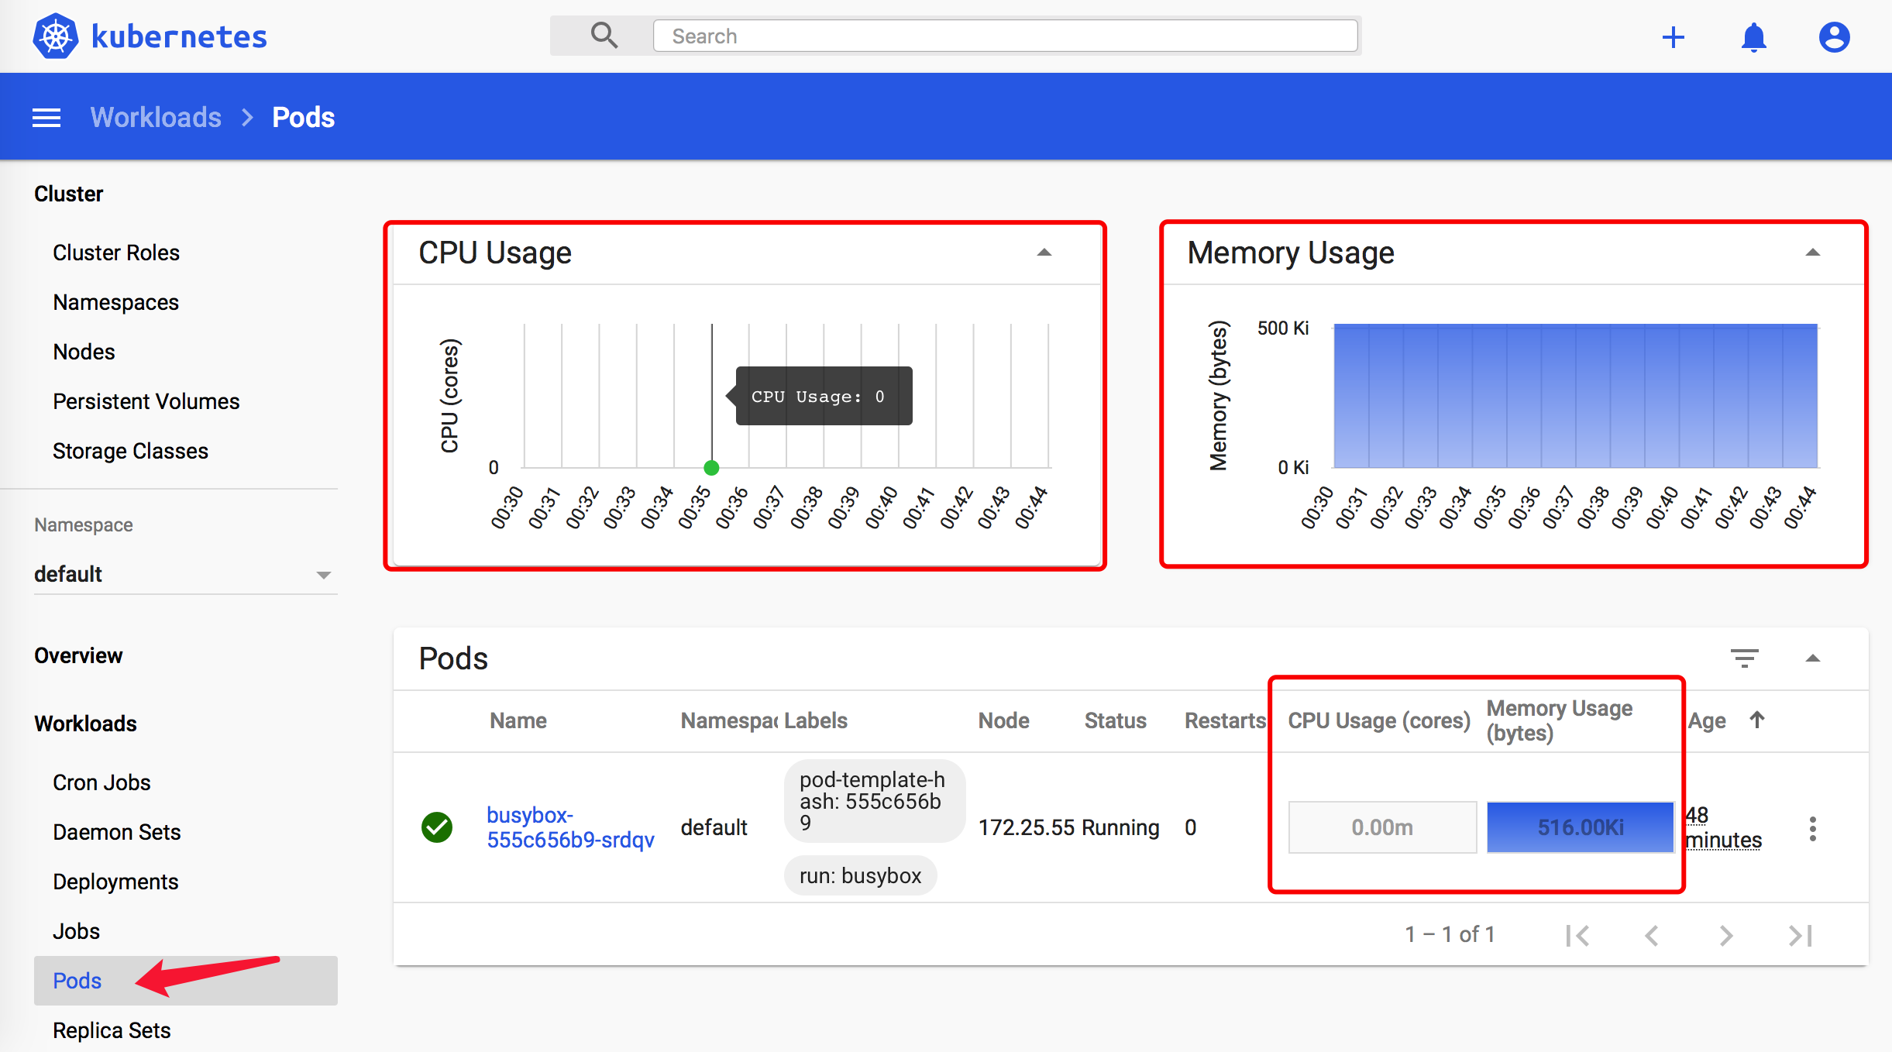Toggle the hamburger navigation menu
1892x1052 pixels.
click(x=46, y=118)
